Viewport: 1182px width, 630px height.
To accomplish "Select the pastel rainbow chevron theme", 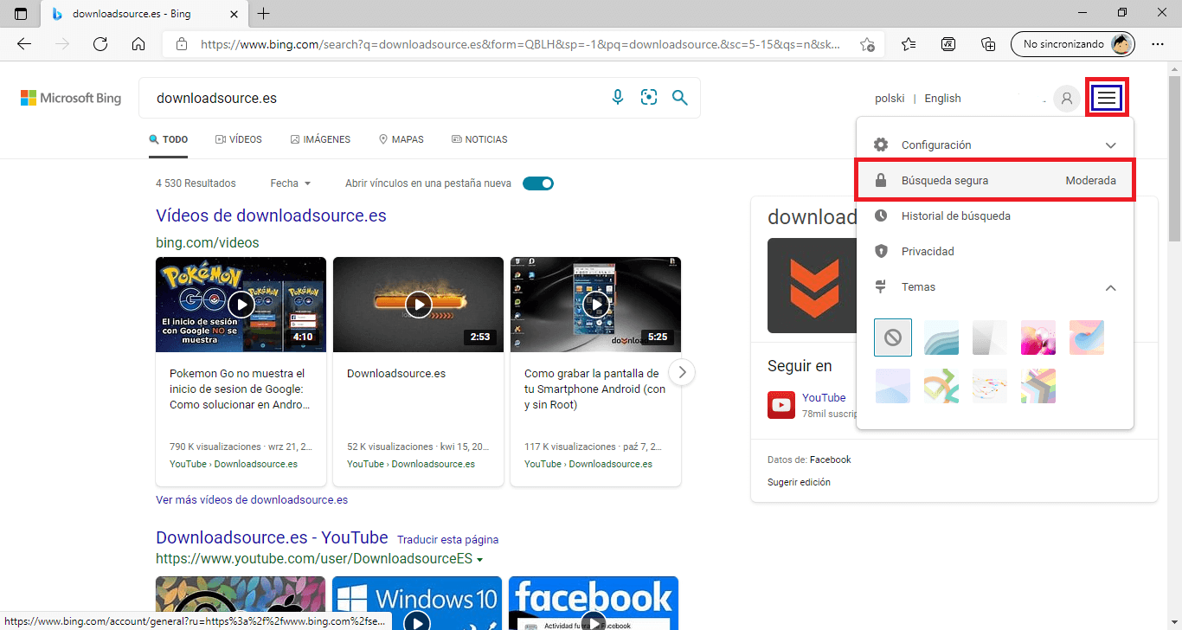I will 1038,386.
